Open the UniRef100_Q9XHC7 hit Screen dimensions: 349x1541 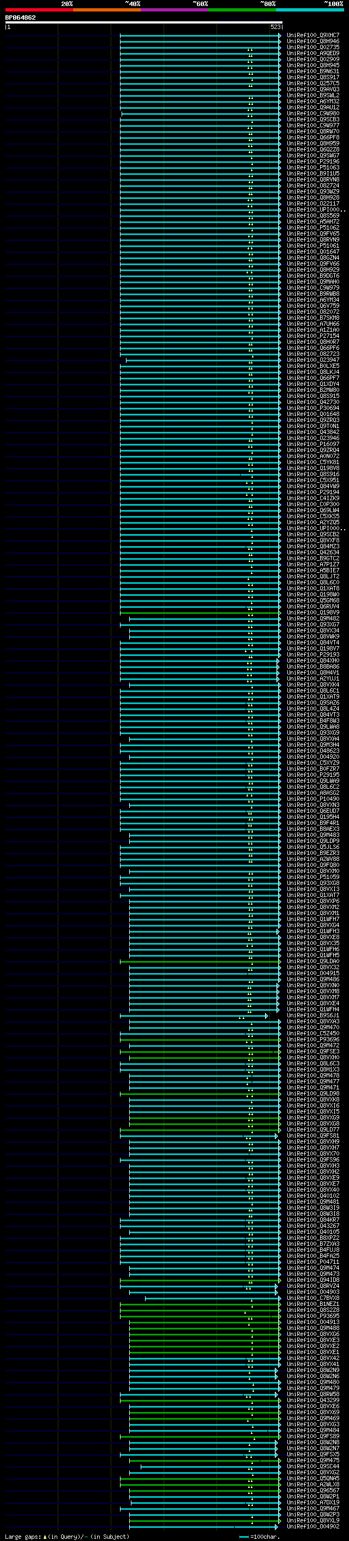(x=312, y=36)
